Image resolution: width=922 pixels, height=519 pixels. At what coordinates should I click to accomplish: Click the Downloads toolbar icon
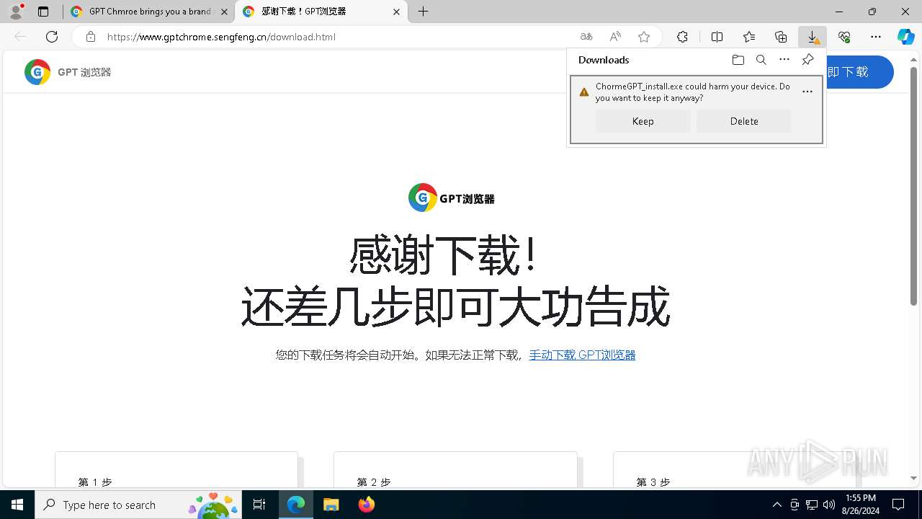(813, 37)
